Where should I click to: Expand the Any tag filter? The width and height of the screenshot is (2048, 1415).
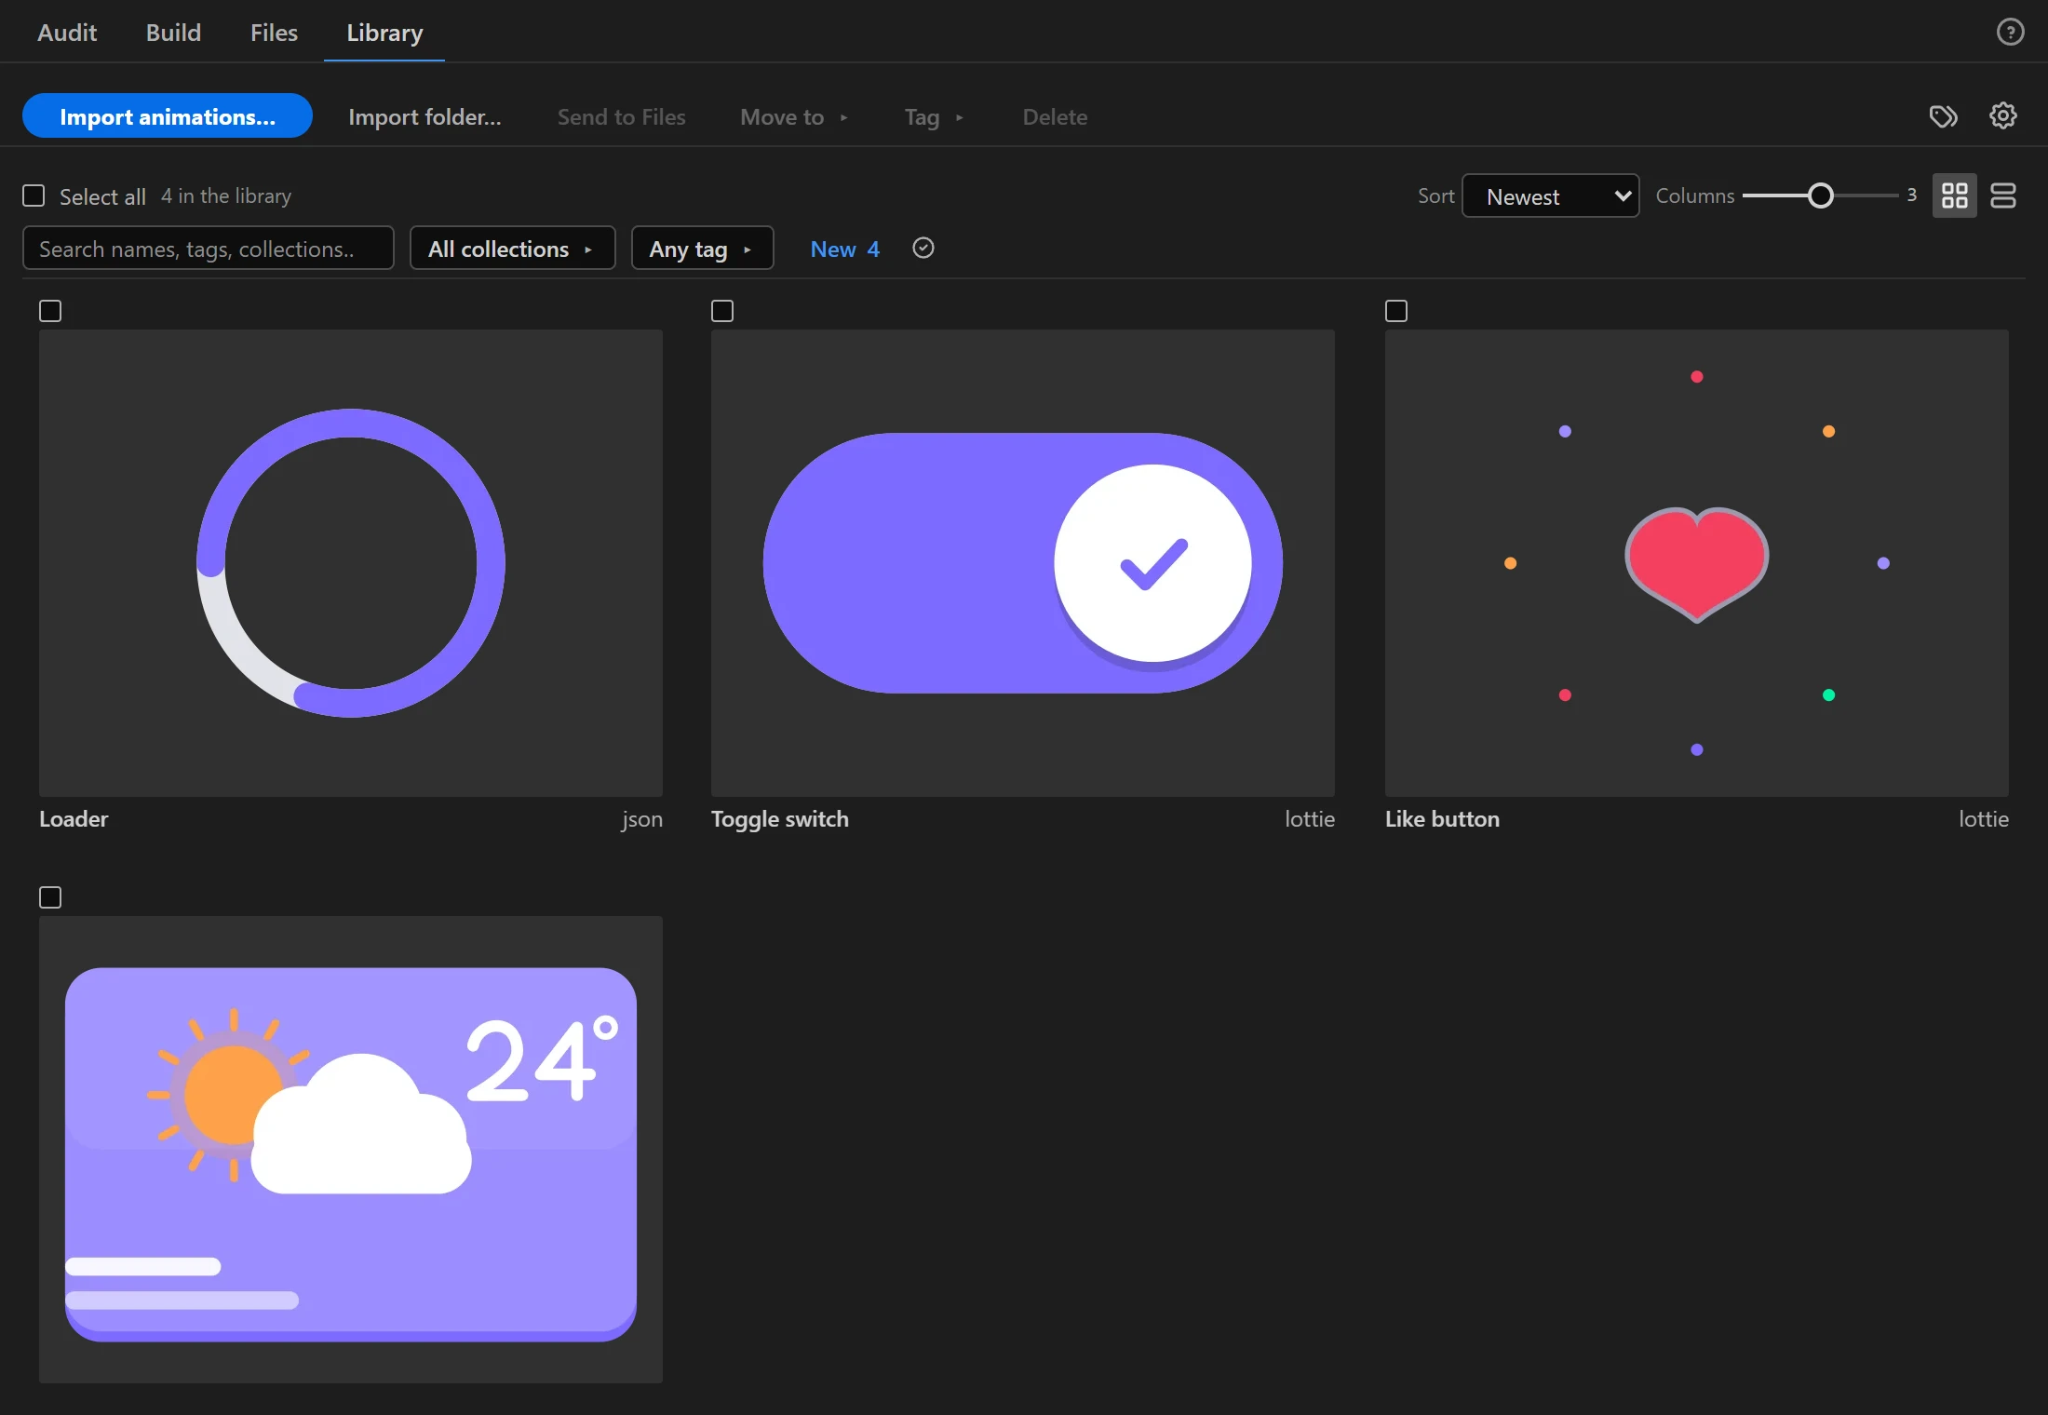coord(703,248)
